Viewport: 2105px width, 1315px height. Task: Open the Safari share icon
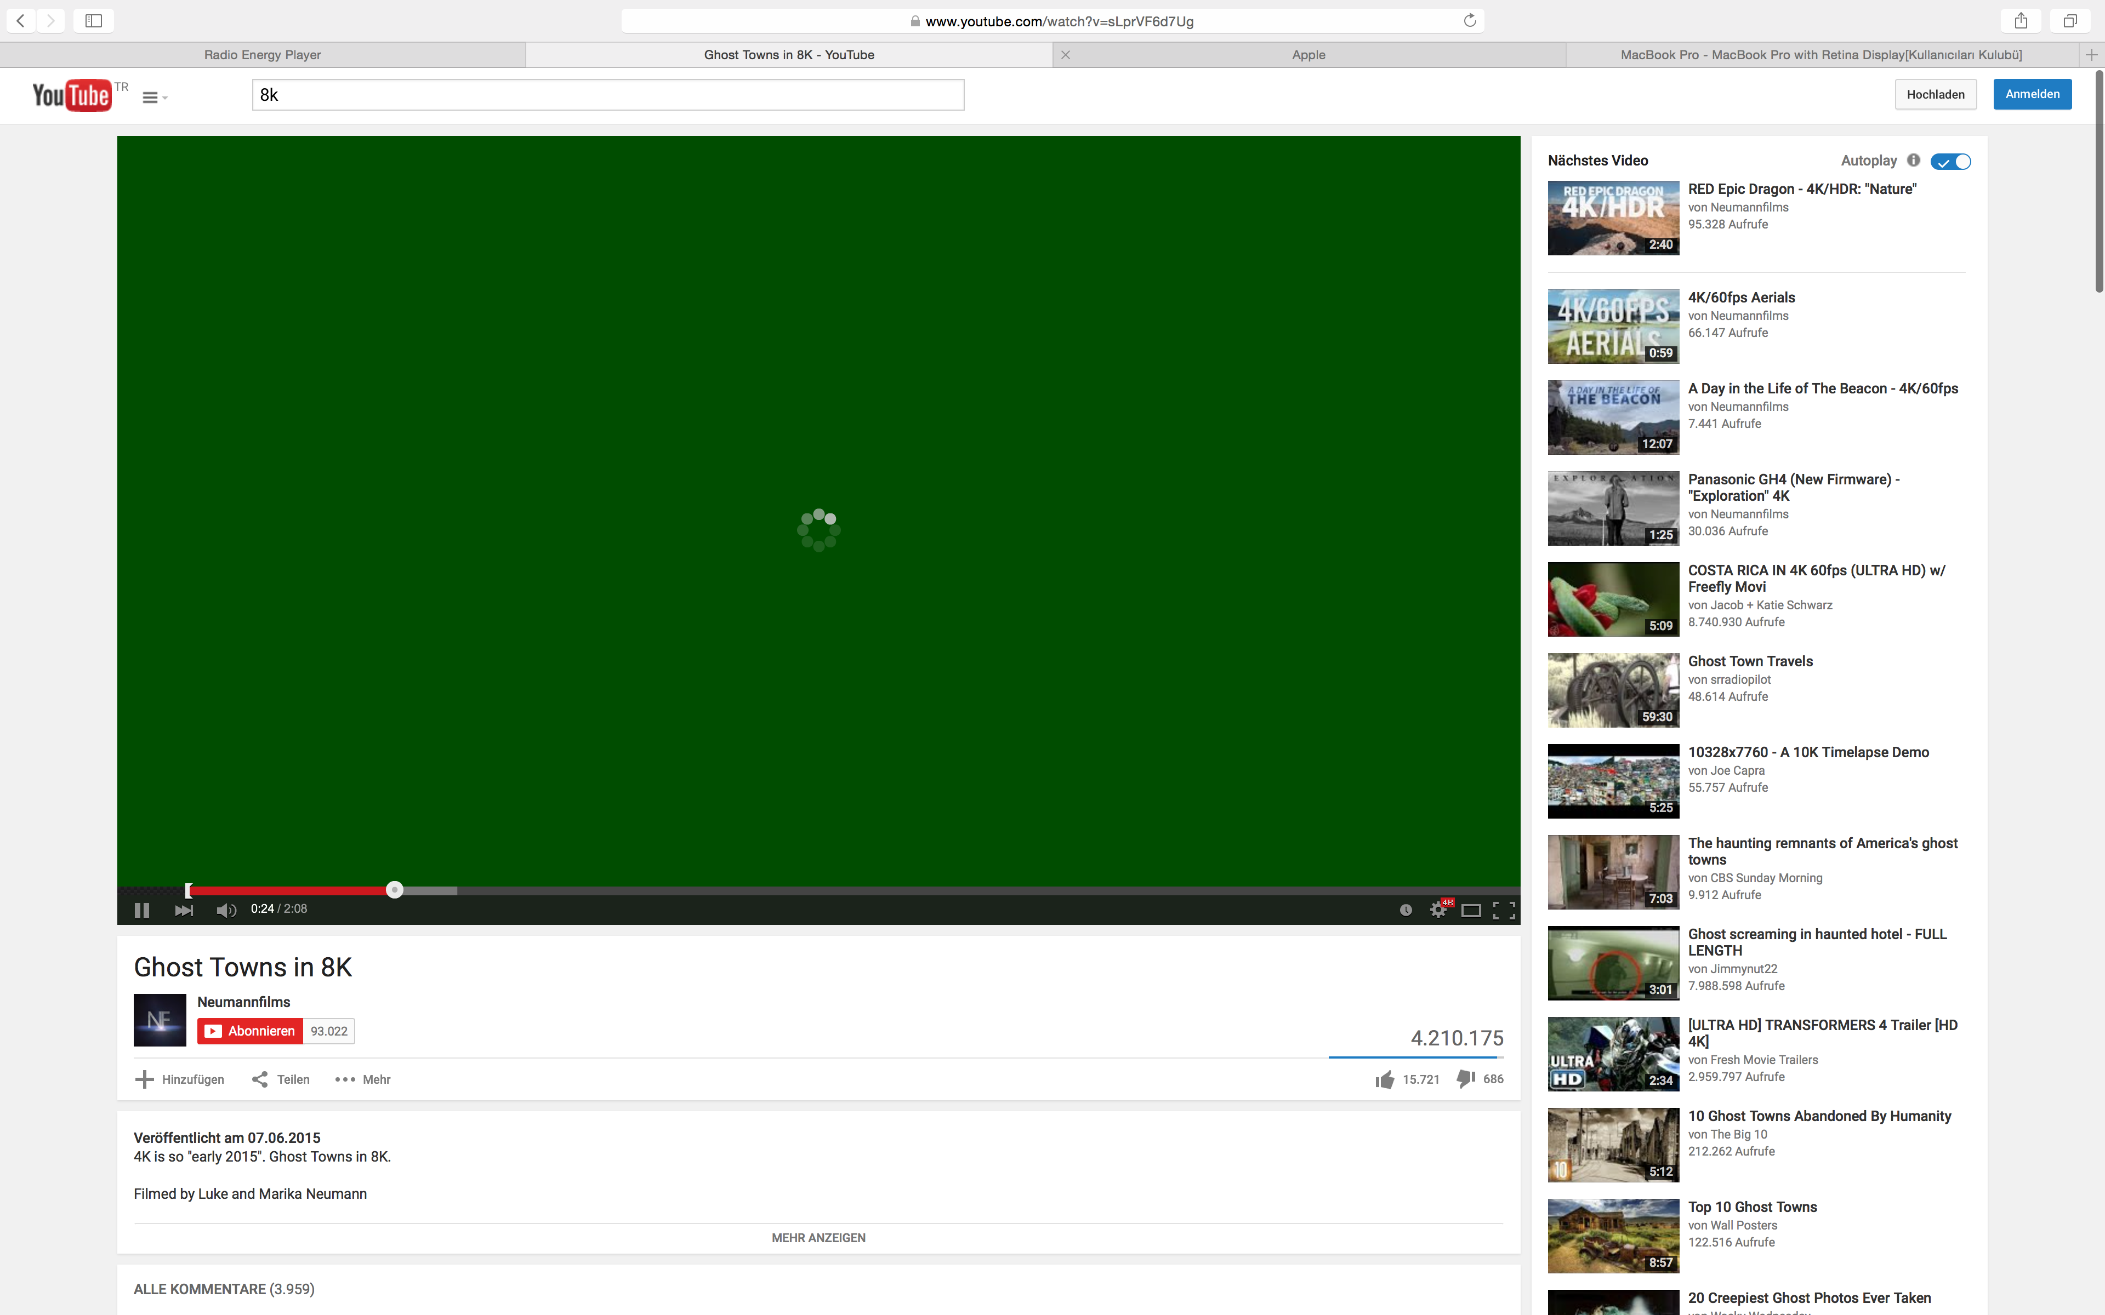click(x=2021, y=21)
